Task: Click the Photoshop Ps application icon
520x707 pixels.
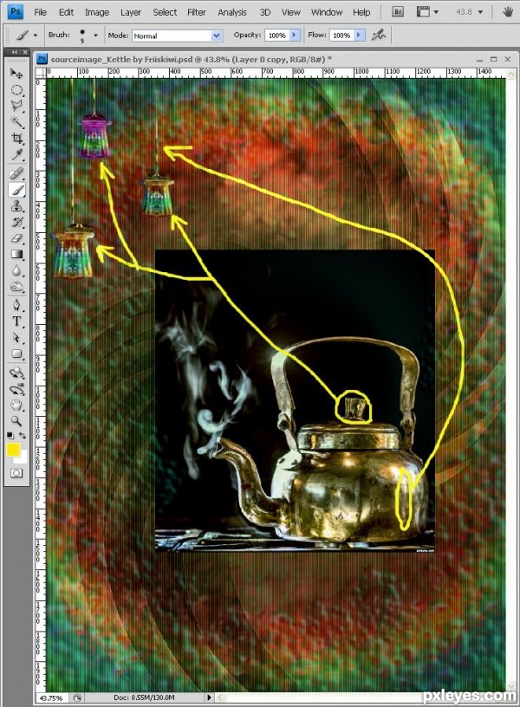Action: click(16, 11)
